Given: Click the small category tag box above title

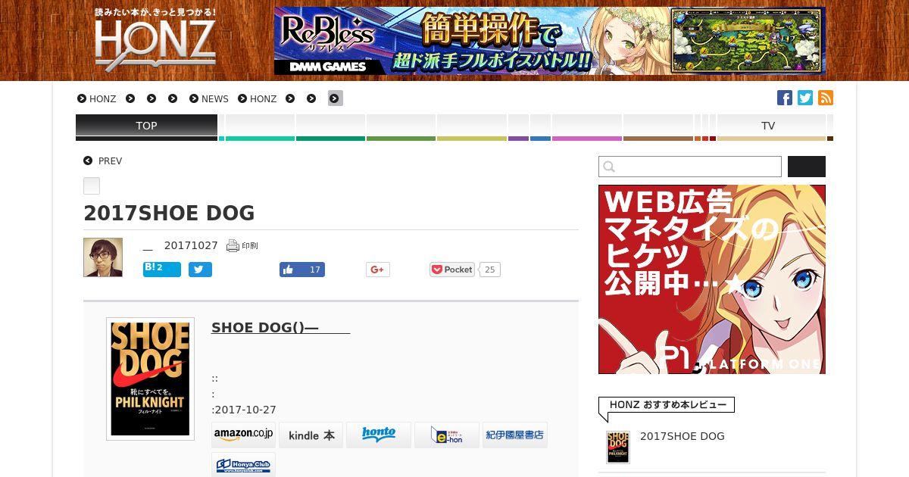Looking at the screenshot, I should tap(92, 185).
